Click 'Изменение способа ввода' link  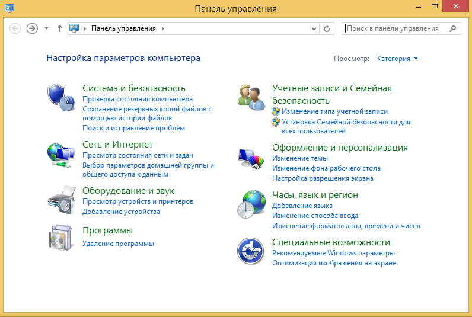[315, 216]
